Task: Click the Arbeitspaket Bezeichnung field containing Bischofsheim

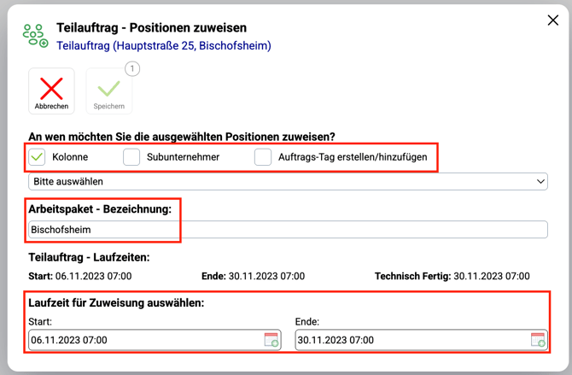Action: (288, 230)
